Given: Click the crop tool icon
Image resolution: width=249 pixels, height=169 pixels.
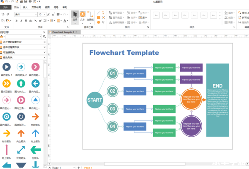Looking at the screenshot, I should tap(103, 22).
